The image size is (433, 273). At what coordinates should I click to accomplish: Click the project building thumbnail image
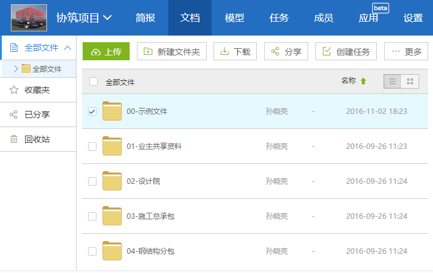(x=29, y=17)
